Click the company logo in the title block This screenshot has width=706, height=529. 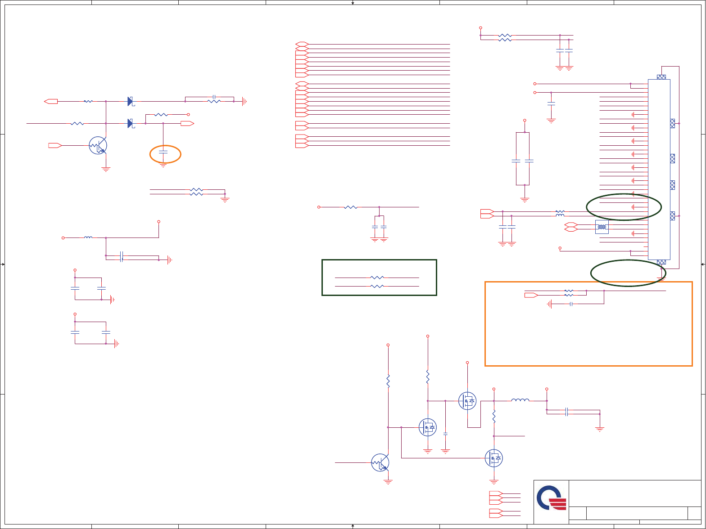552,498
